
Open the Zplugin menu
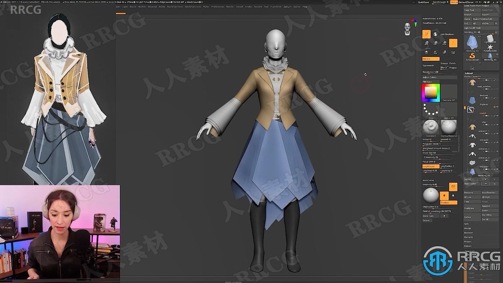(286, 7)
